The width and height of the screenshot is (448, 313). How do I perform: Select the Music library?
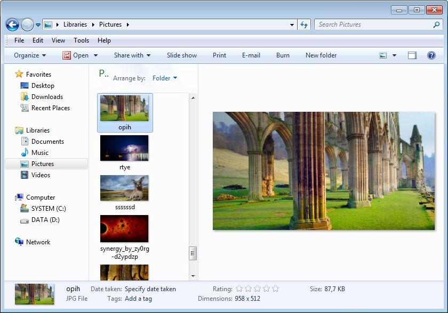39,153
